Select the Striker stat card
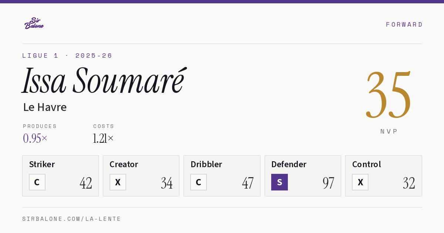This screenshot has height=233, width=444. (x=60, y=176)
